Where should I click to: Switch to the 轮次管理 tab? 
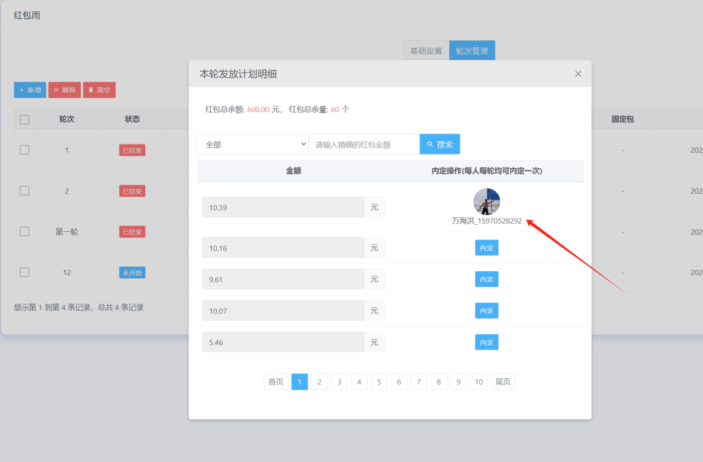(472, 50)
